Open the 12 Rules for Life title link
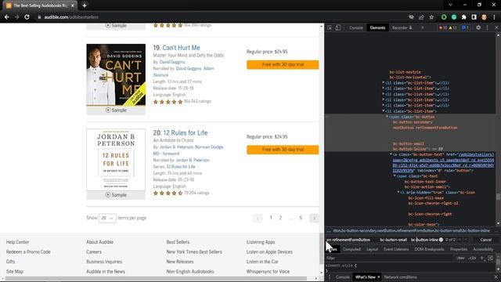 186,132
